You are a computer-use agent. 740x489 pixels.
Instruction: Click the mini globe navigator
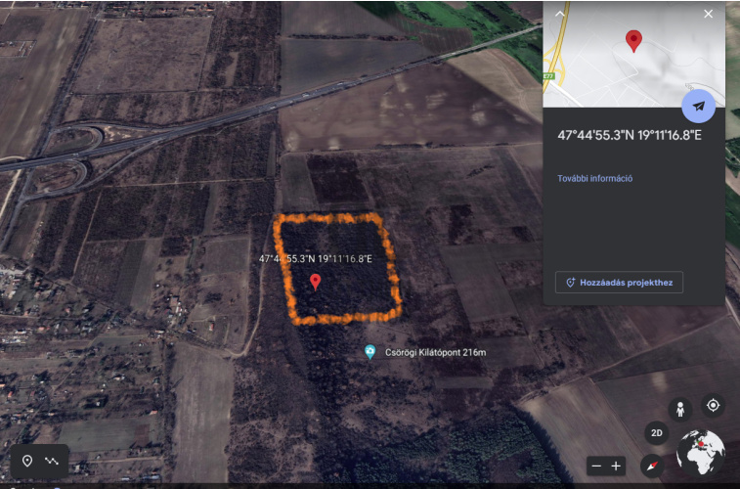coord(700,454)
